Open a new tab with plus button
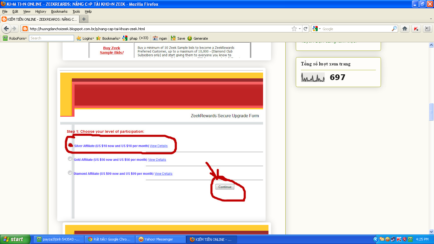The height and width of the screenshot is (244, 434). click(x=84, y=19)
